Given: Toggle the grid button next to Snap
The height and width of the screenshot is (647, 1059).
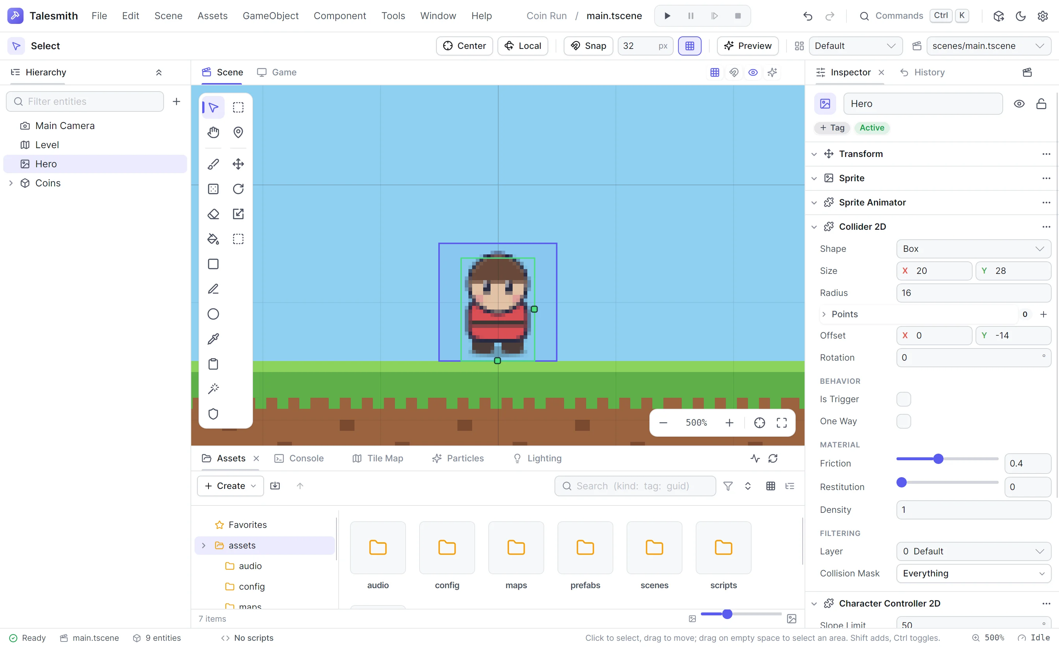Looking at the screenshot, I should click(689, 46).
